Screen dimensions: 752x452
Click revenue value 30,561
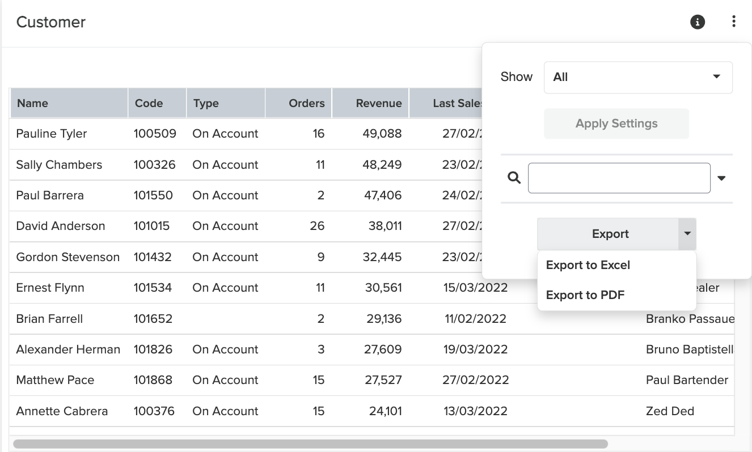coord(383,288)
